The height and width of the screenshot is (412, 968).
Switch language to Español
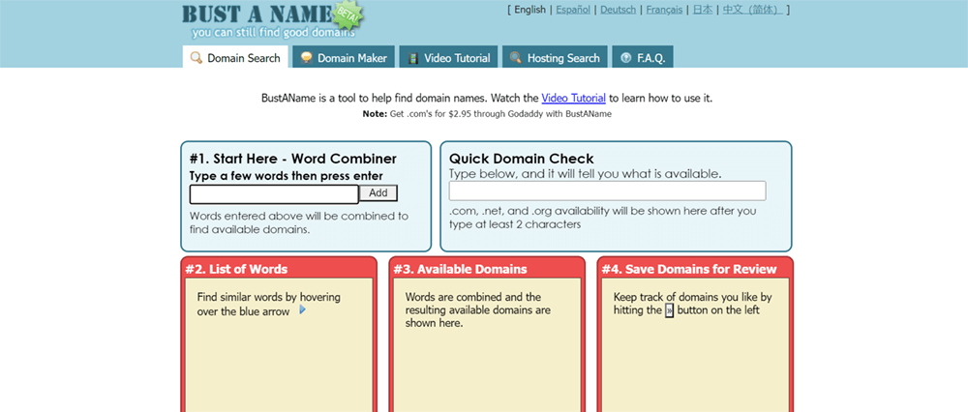pos(573,10)
